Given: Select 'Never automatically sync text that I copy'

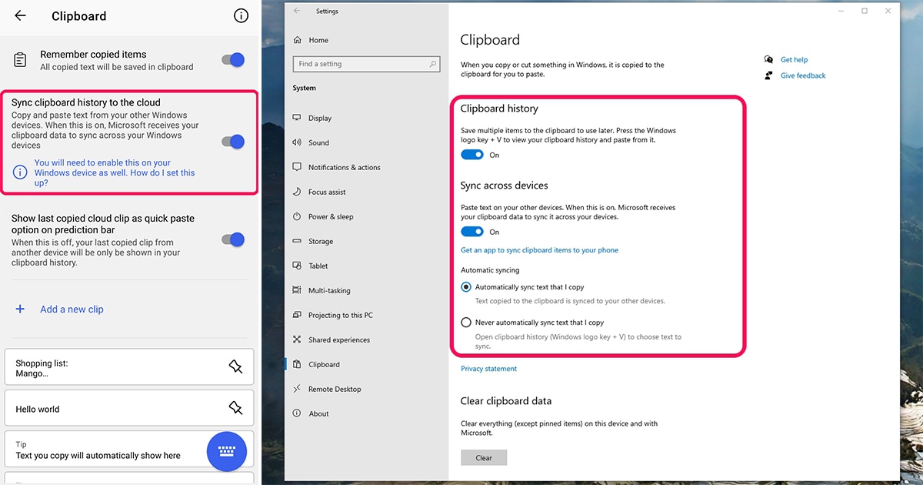Looking at the screenshot, I should (466, 322).
